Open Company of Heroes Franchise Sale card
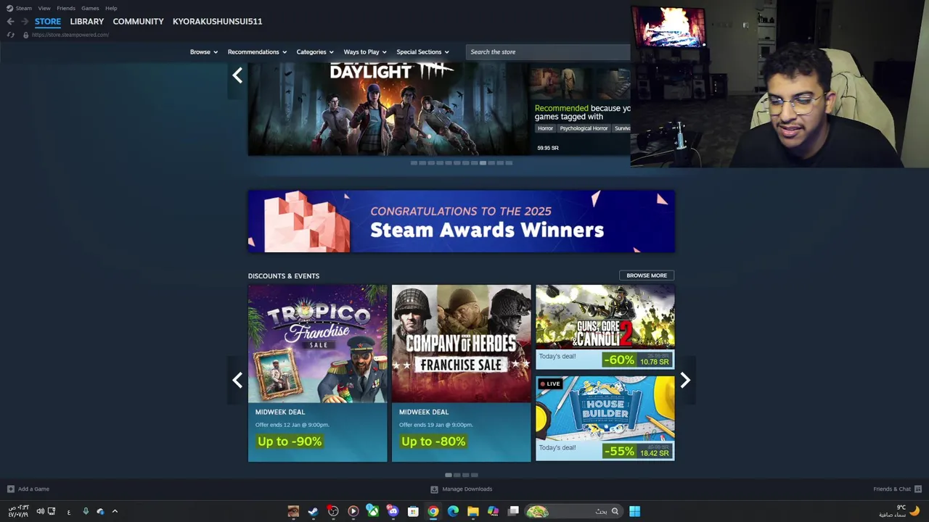Image resolution: width=929 pixels, height=522 pixels. click(461, 373)
